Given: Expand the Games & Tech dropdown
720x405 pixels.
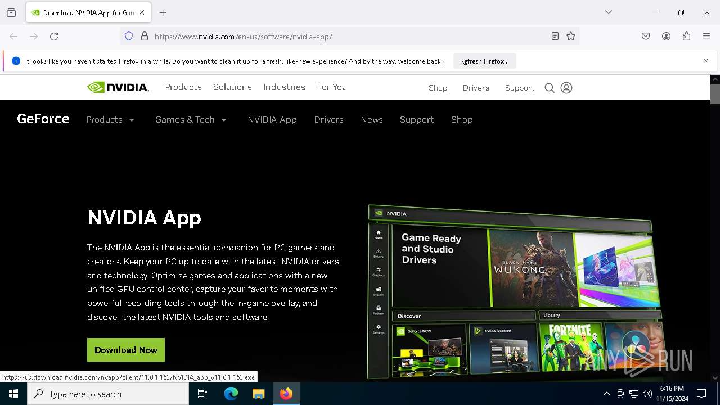Looking at the screenshot, I should point(191,120).
